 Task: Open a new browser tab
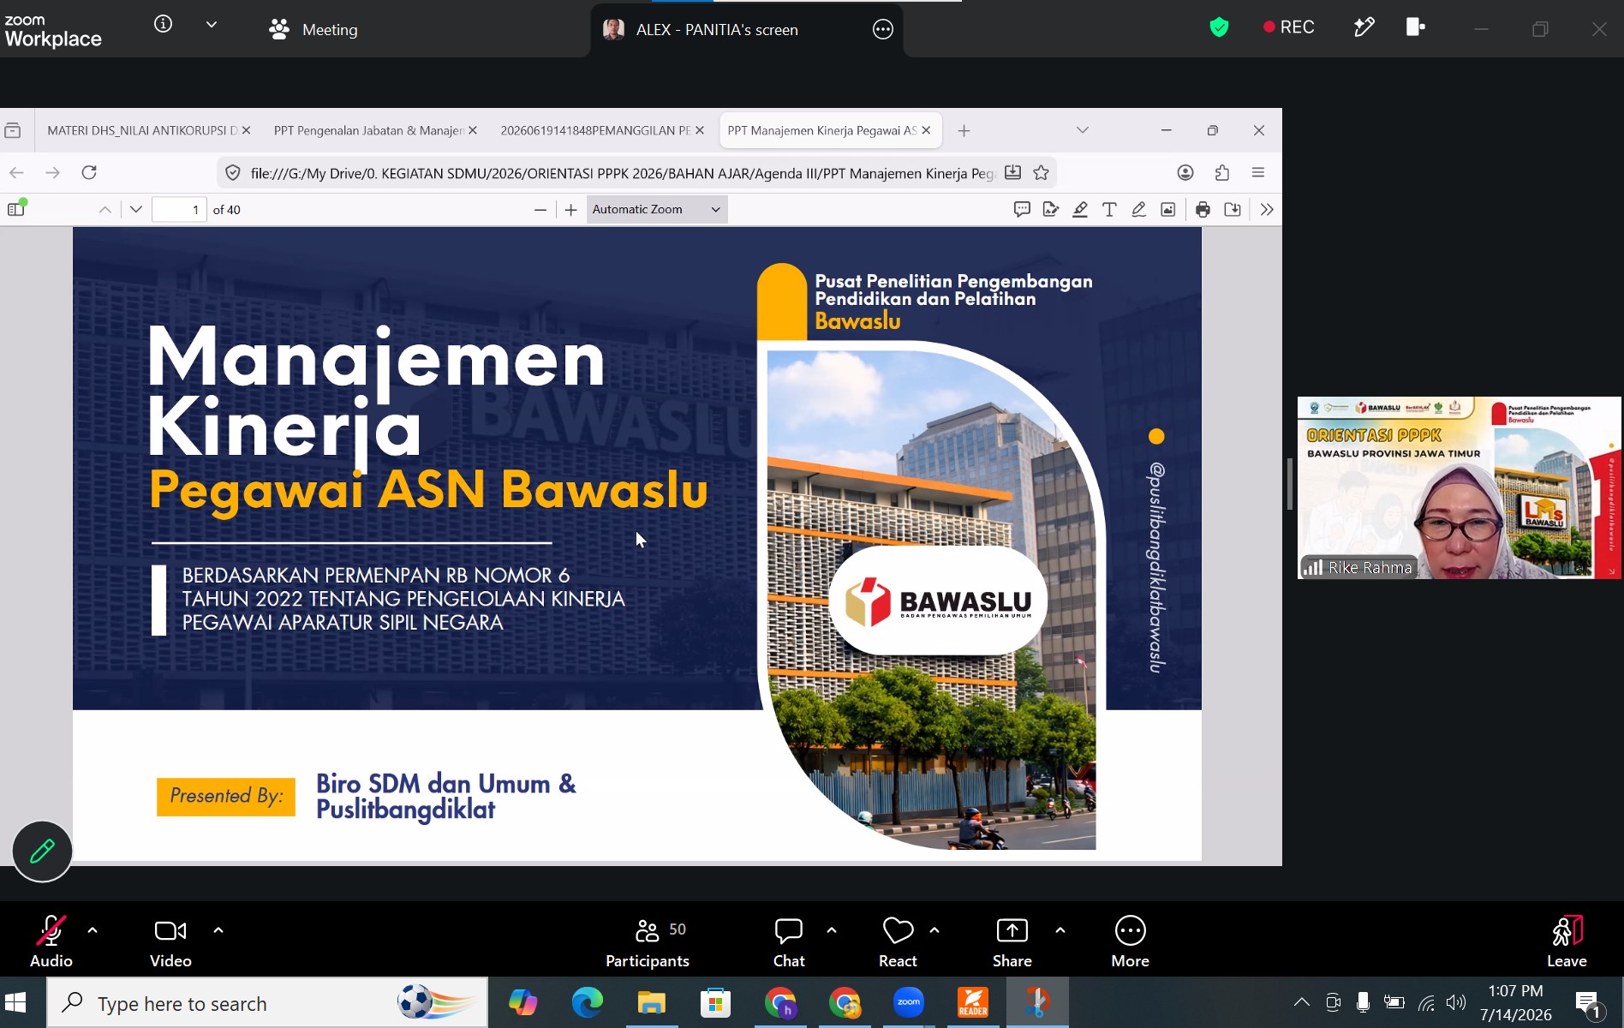(964, 130)
